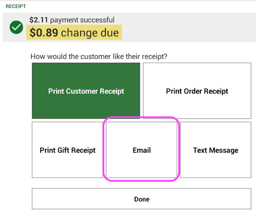Click the RECEIPT header label
Screen dimensions: 256x216
(16, 6)
